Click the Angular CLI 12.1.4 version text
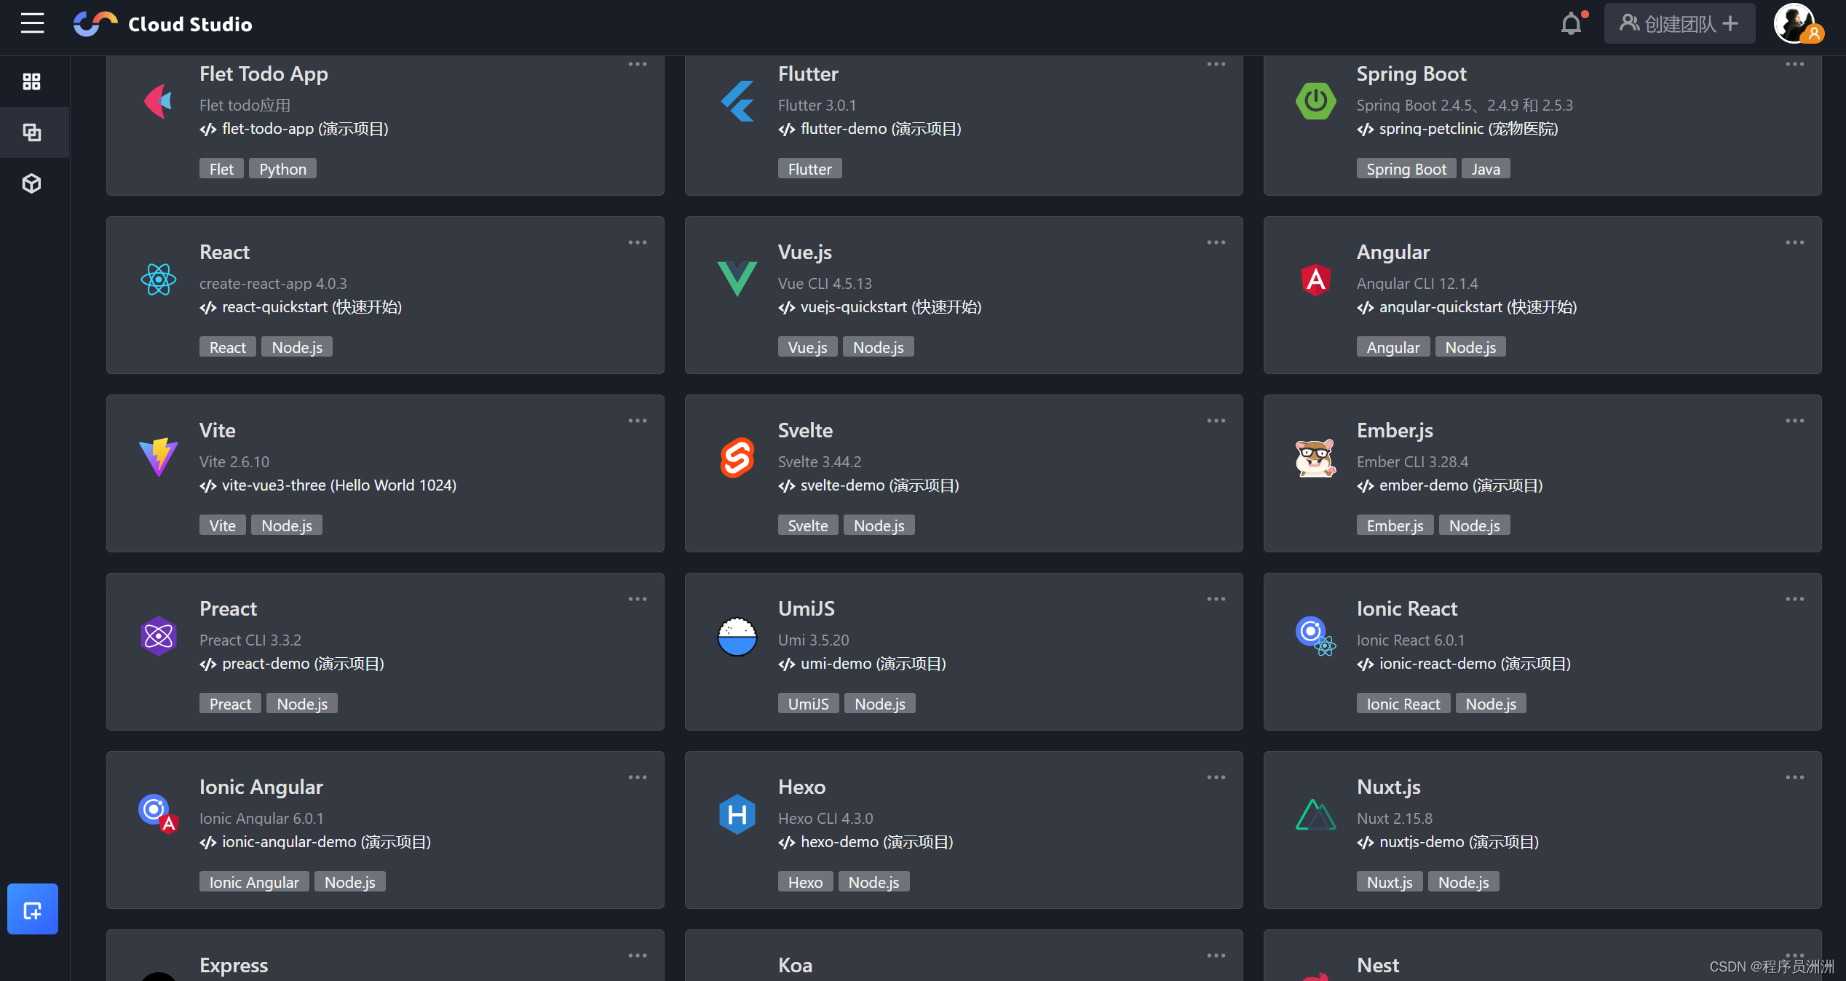This screenshot has width=1846, height=981. pyautogui.click(x=1417, y=283)
